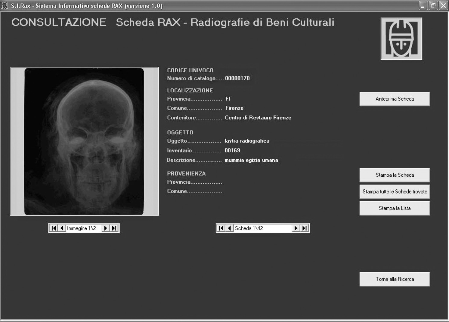Screen dimensions: 449x322
Task: Show previous image in Immagine navigator
Action: pyautogui.click(x=62, y=228)
